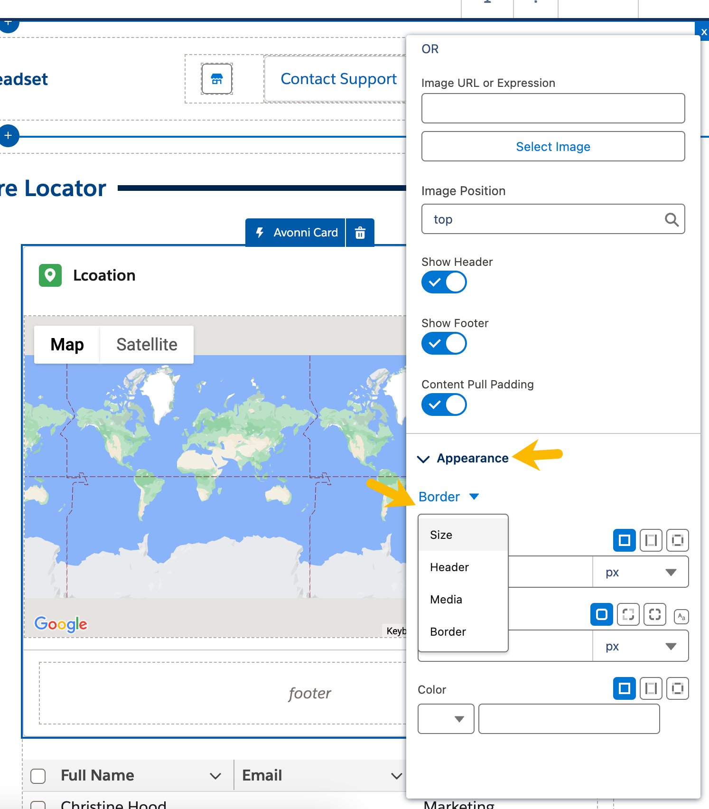Image resolution: width=709 pixels, height=809 pixels.
Task: Click the green location pin icon
Action: click(50, 275)
